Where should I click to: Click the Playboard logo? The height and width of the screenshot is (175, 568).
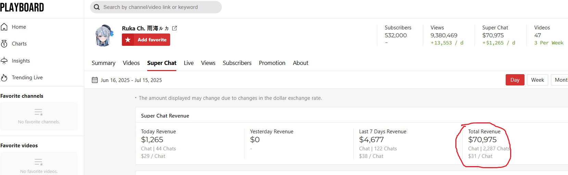click(x=22, y=7)
